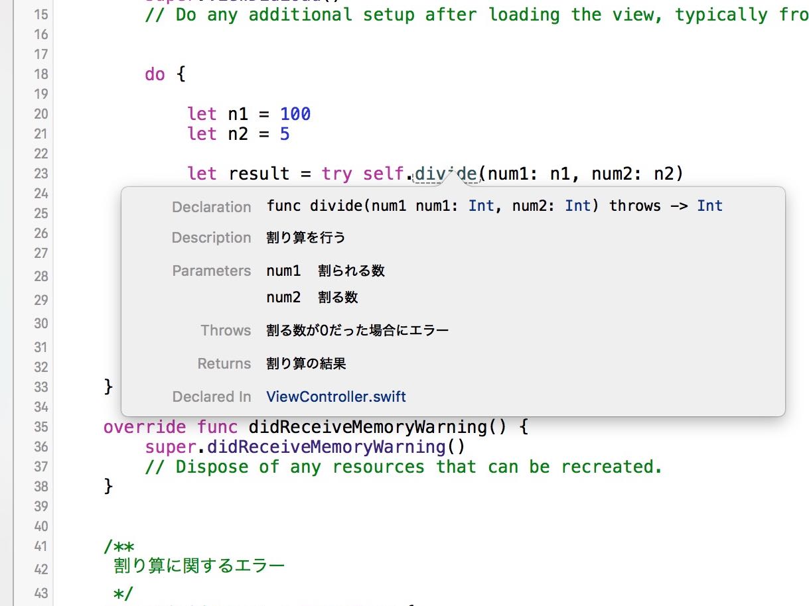Click line number 23 in the gutter

coord(40,174)
